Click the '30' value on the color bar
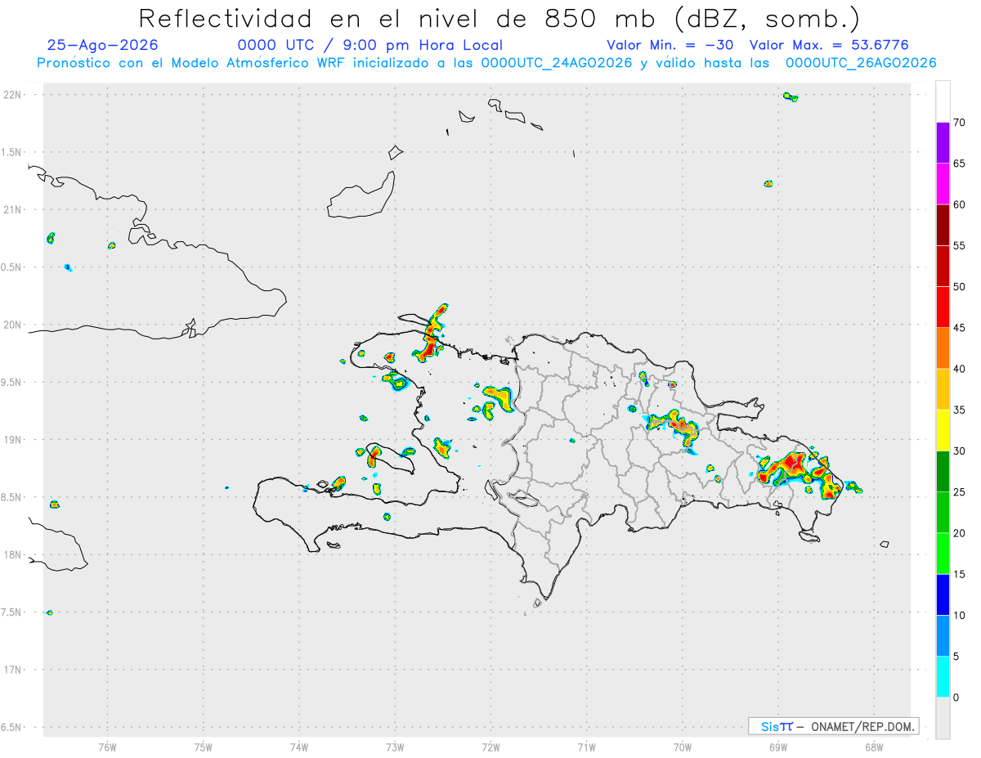 pos(960,451)
